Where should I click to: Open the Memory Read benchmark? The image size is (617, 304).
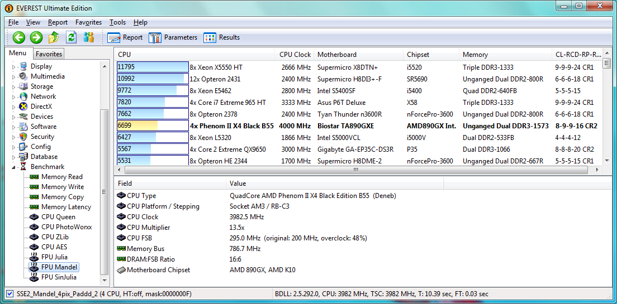point(62,177)
